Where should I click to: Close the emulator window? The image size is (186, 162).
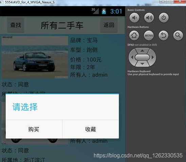click(180, 1)
